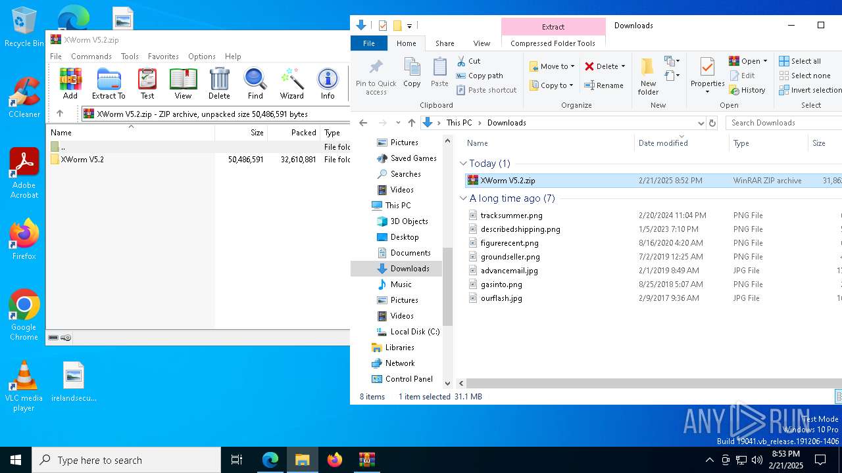Image resolution: width=842 pixels, height=473 pixels.
Task: Click Edit in the Open group
Action: [x=742, y=76]
